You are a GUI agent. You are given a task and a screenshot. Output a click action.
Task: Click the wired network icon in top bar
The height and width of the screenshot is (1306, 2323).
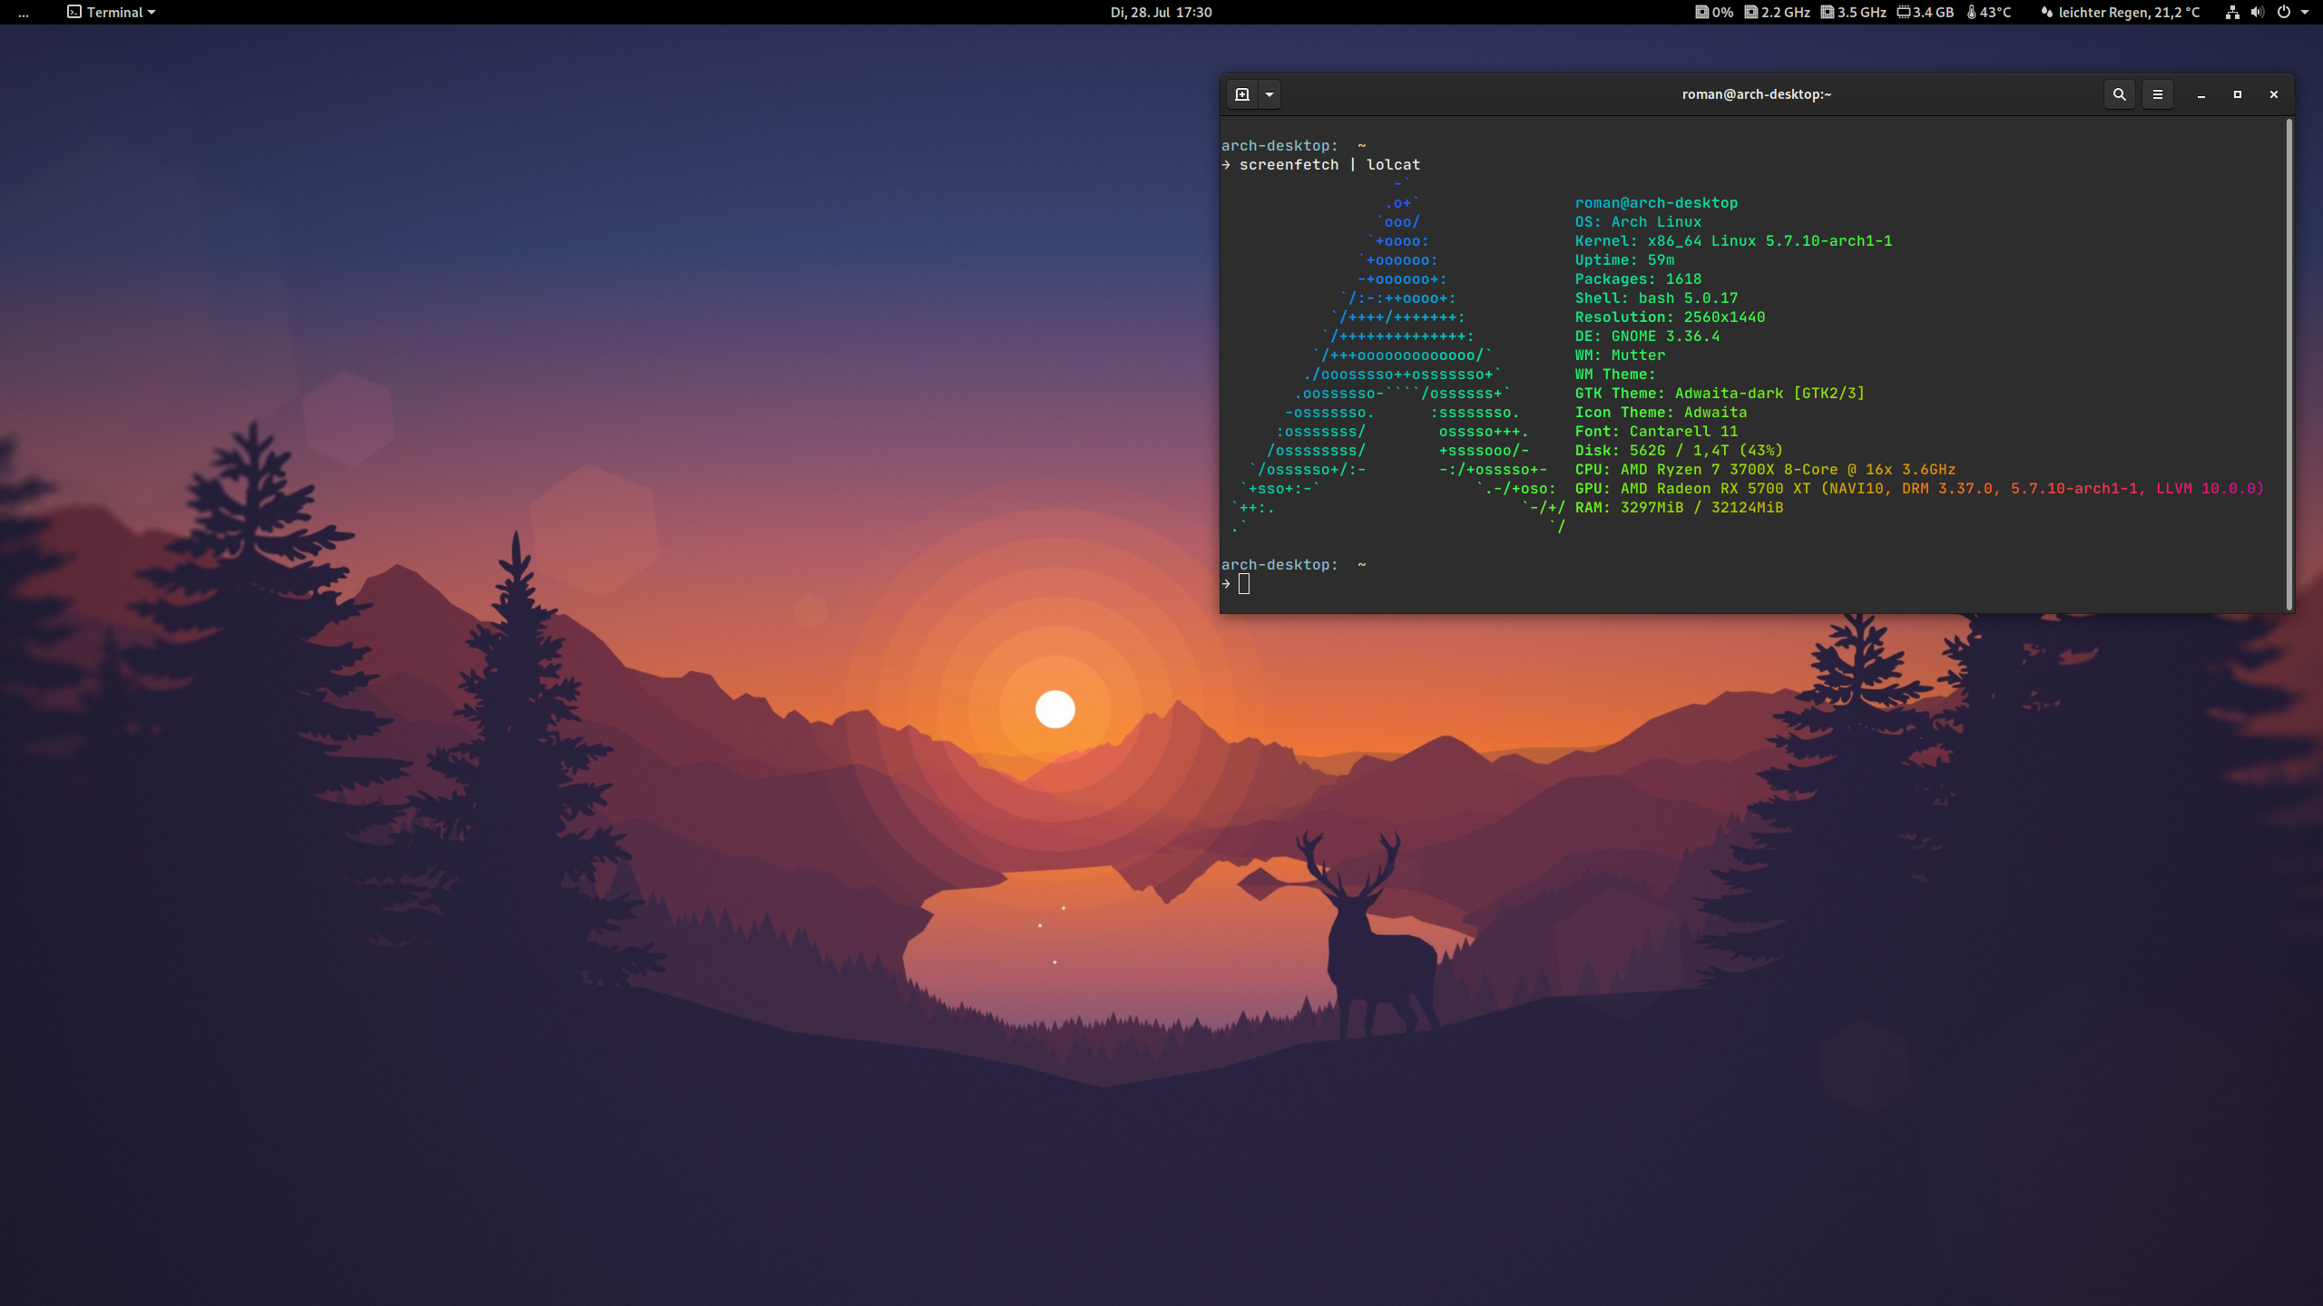2232,12
